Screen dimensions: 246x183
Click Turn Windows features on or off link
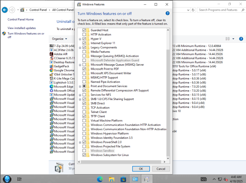click(x=26, y=35)
